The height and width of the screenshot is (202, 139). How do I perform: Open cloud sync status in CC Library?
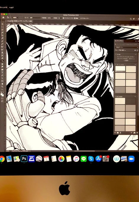tap(134, 132)
